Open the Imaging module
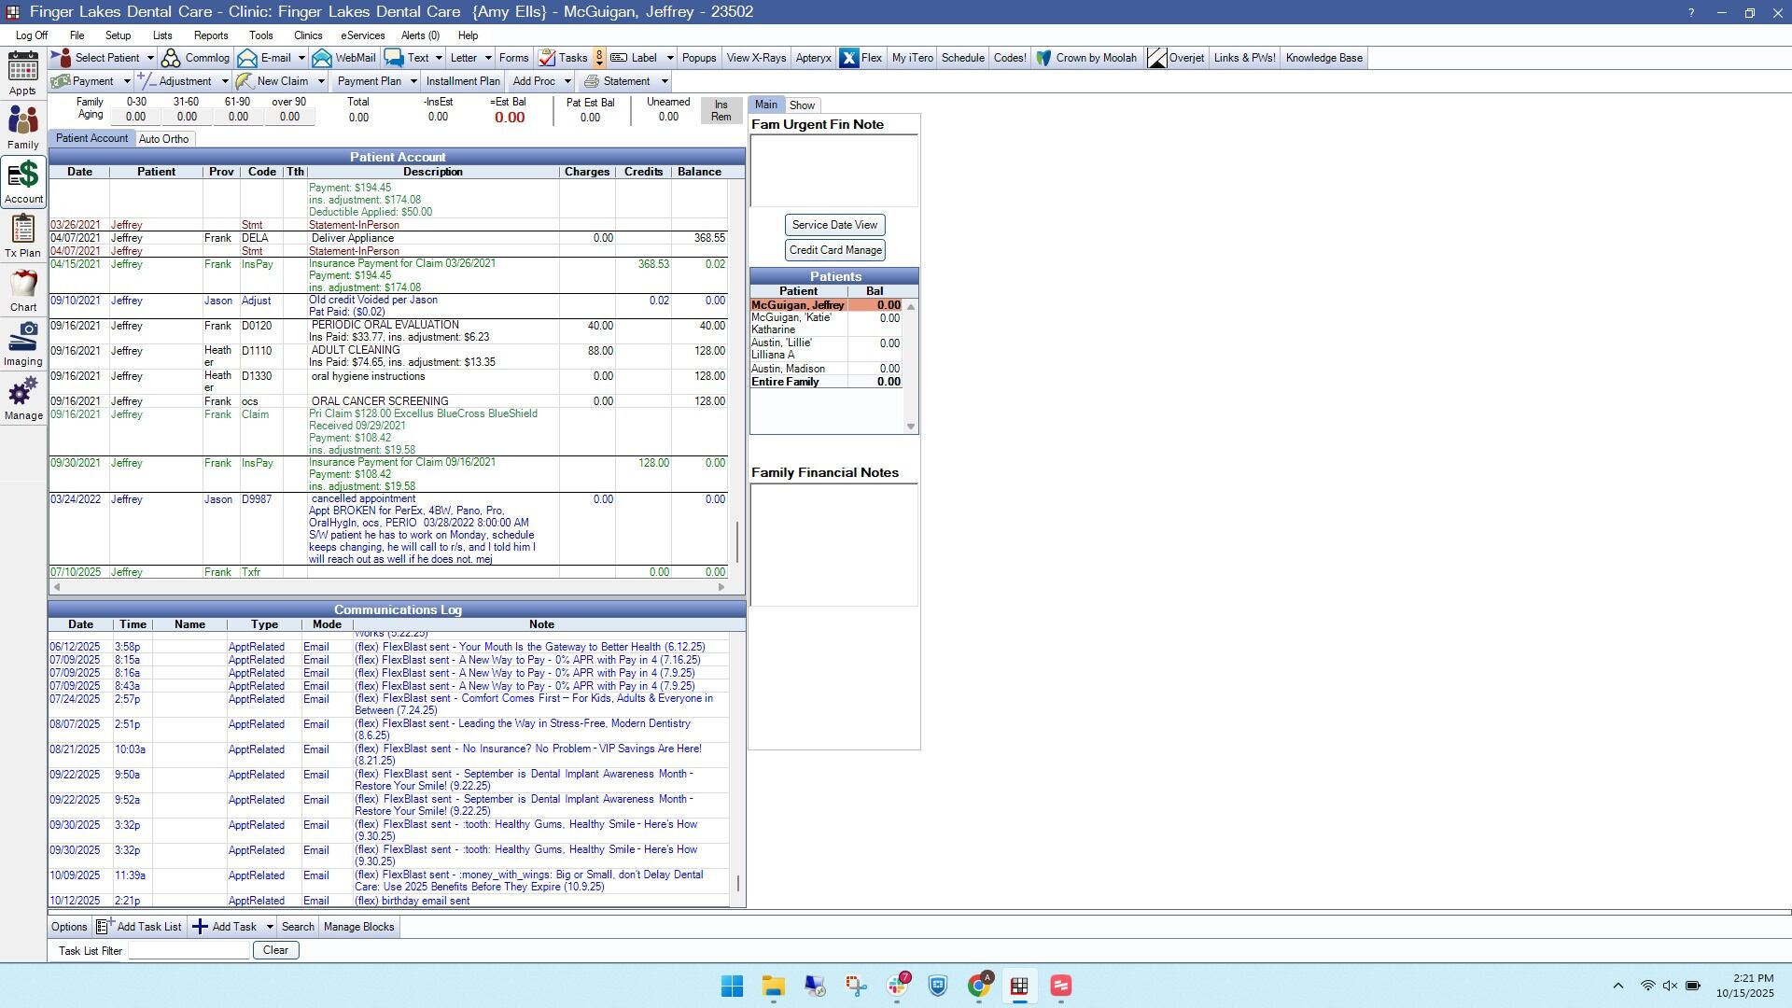The image size is (1792, 1008). click(x=22, y=343)
